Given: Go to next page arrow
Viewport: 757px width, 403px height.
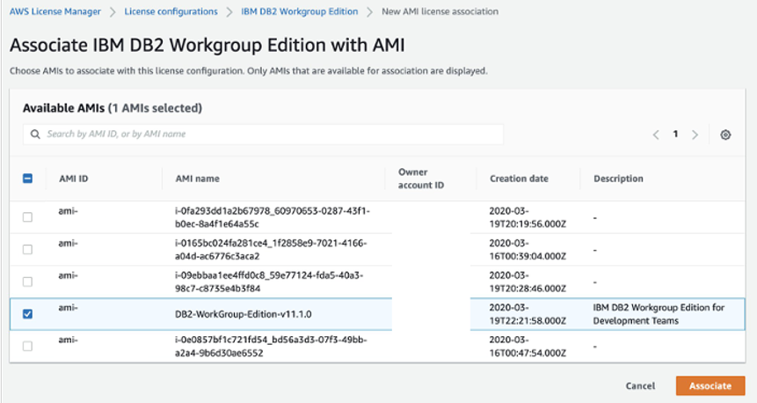Looking at the screenshot, I should [x=695, y=135].
